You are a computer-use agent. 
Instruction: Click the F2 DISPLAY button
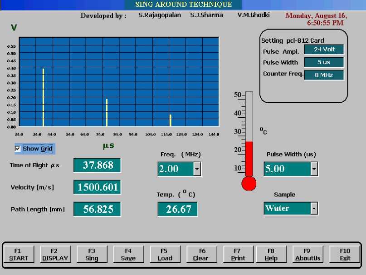tap(55, 255)
